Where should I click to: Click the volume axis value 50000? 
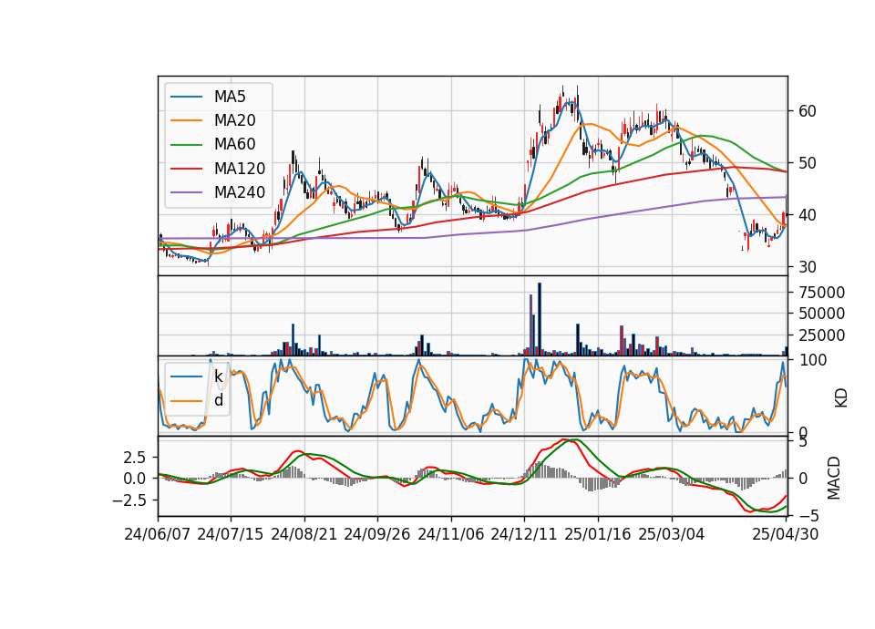pyautogui.click(x=821, y=314)
